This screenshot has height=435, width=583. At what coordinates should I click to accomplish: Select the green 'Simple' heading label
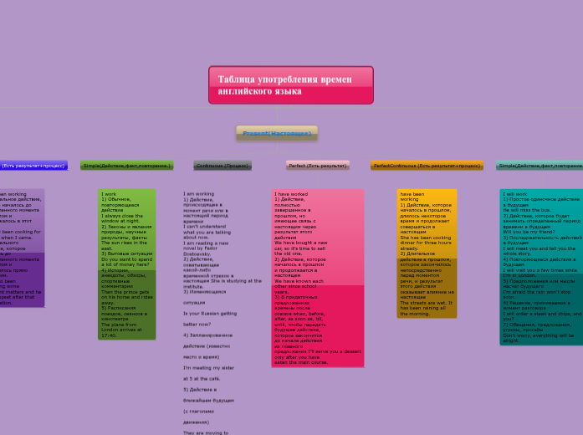pos(127,166)
